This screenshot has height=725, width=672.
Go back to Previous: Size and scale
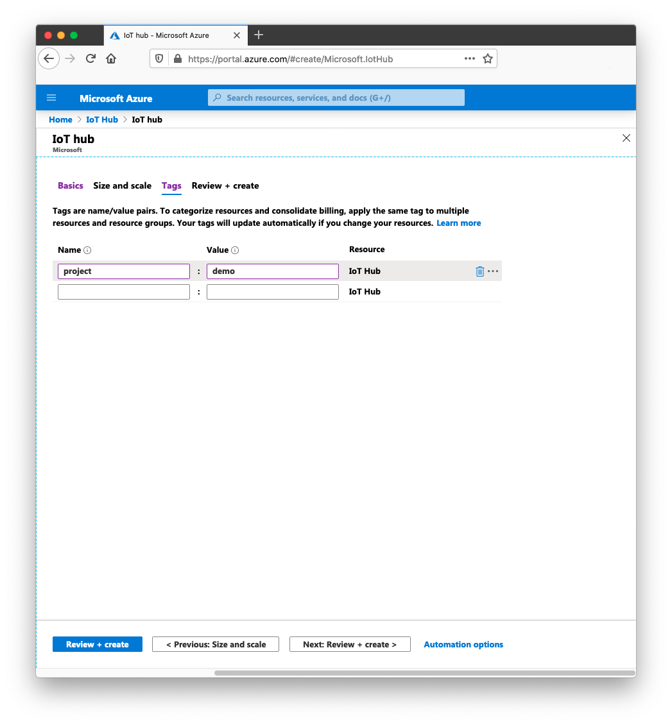[x=216, y=644]
